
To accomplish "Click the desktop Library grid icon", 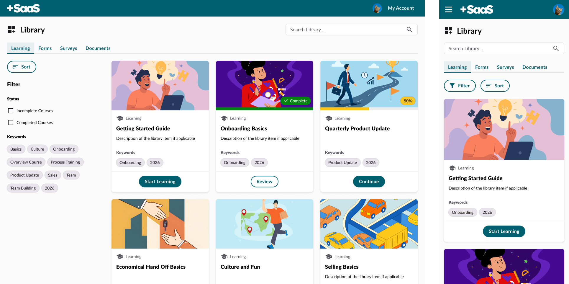I will tap(12, 30).
